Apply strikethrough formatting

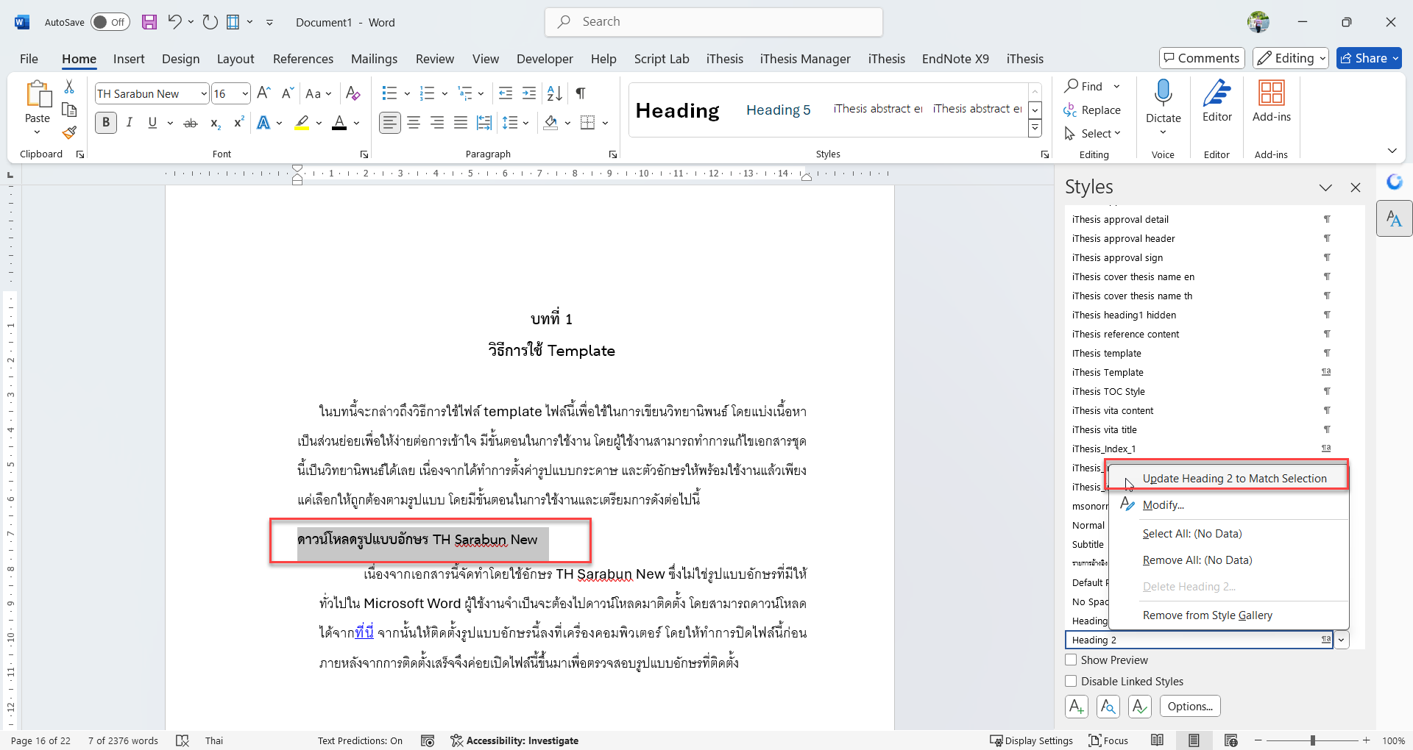191,123
